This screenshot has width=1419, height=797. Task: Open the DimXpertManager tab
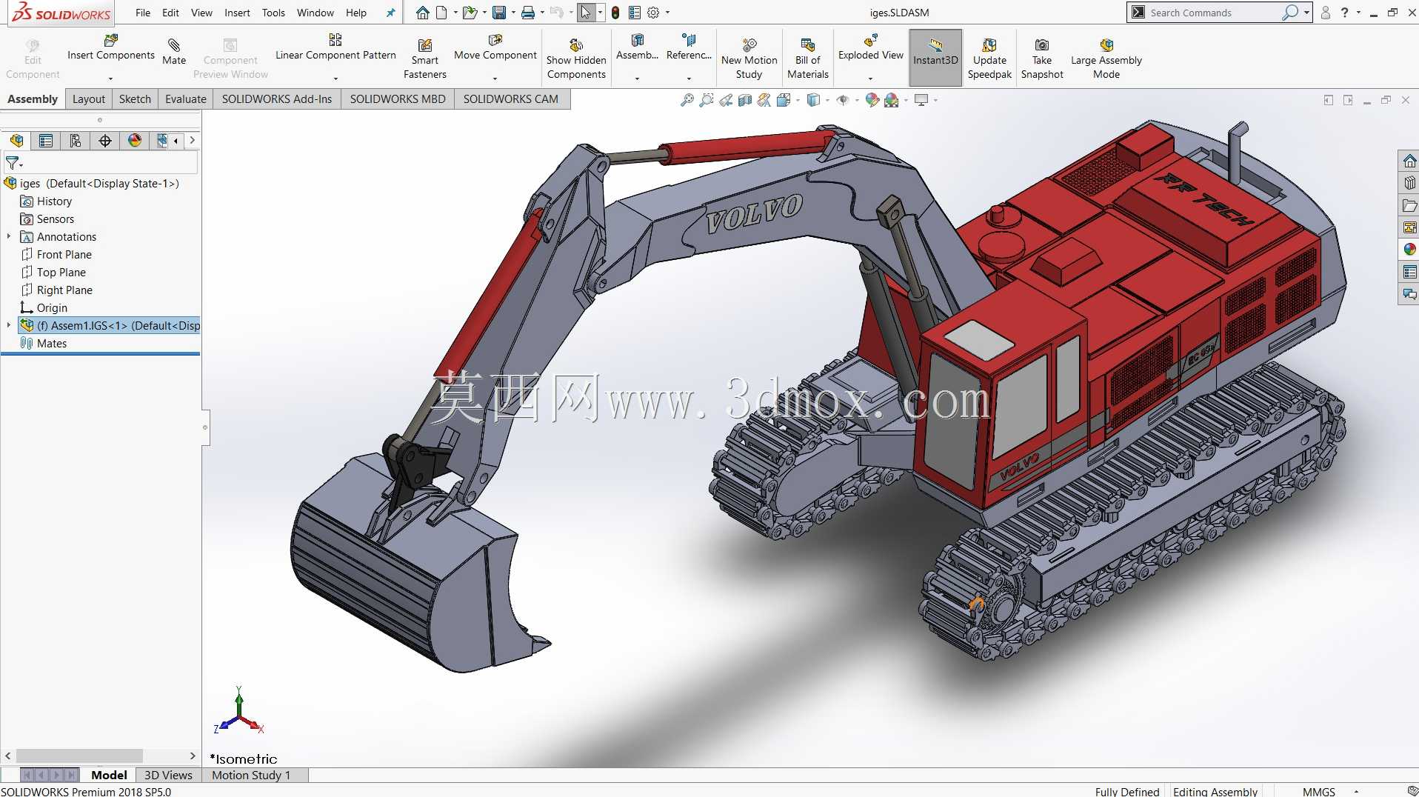tap(105, 141)
